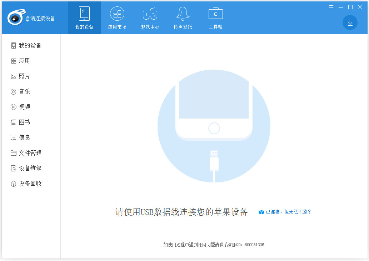Click the download icon at top right
369x261 pixels.
350,22
